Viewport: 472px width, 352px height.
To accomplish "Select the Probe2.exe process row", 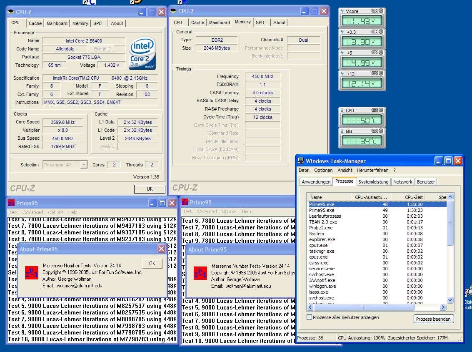I will pyautogui.click(x=377, y=228).
